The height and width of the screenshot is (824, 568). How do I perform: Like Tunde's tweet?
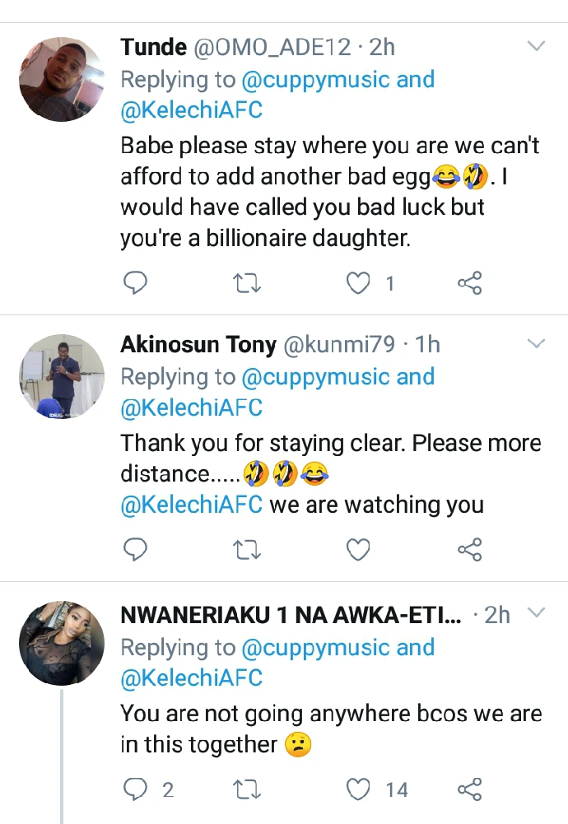pyautogui.click(x=358, y=284)
